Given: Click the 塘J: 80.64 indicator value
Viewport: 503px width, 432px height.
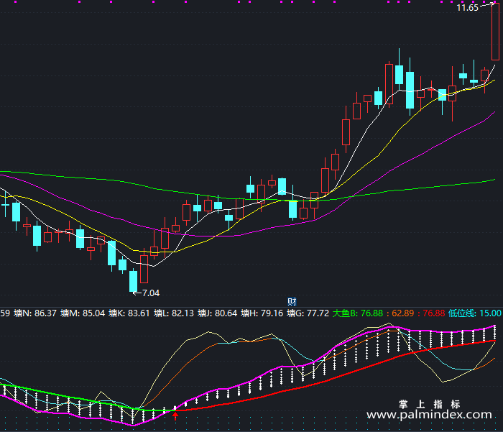Looking at the screenshot, I should (217, 313).
